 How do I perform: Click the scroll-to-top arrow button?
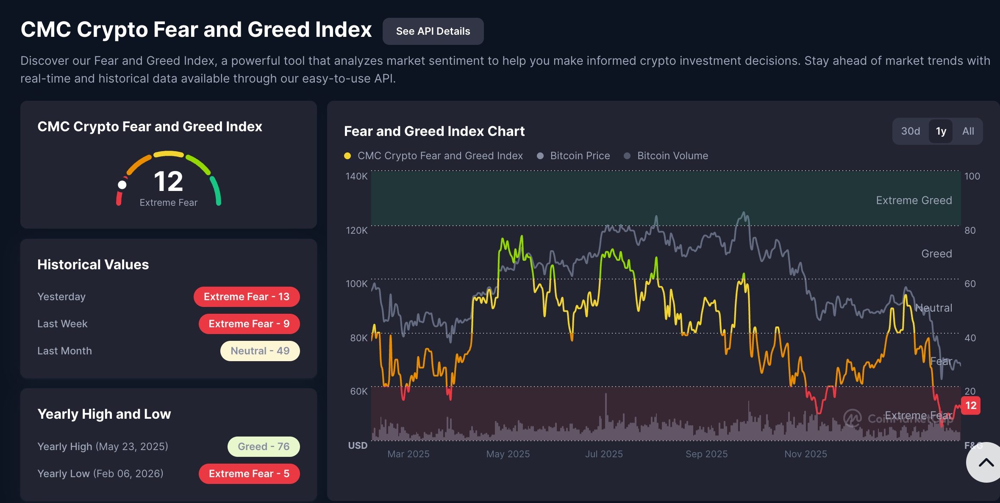(x=986, y=462)
